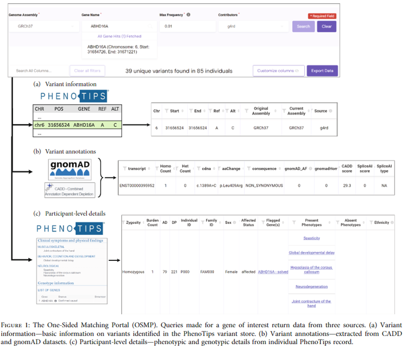405x346 pixels.
Task: Click the filter icon on the transcript column
Action: [x=125, y=169]
